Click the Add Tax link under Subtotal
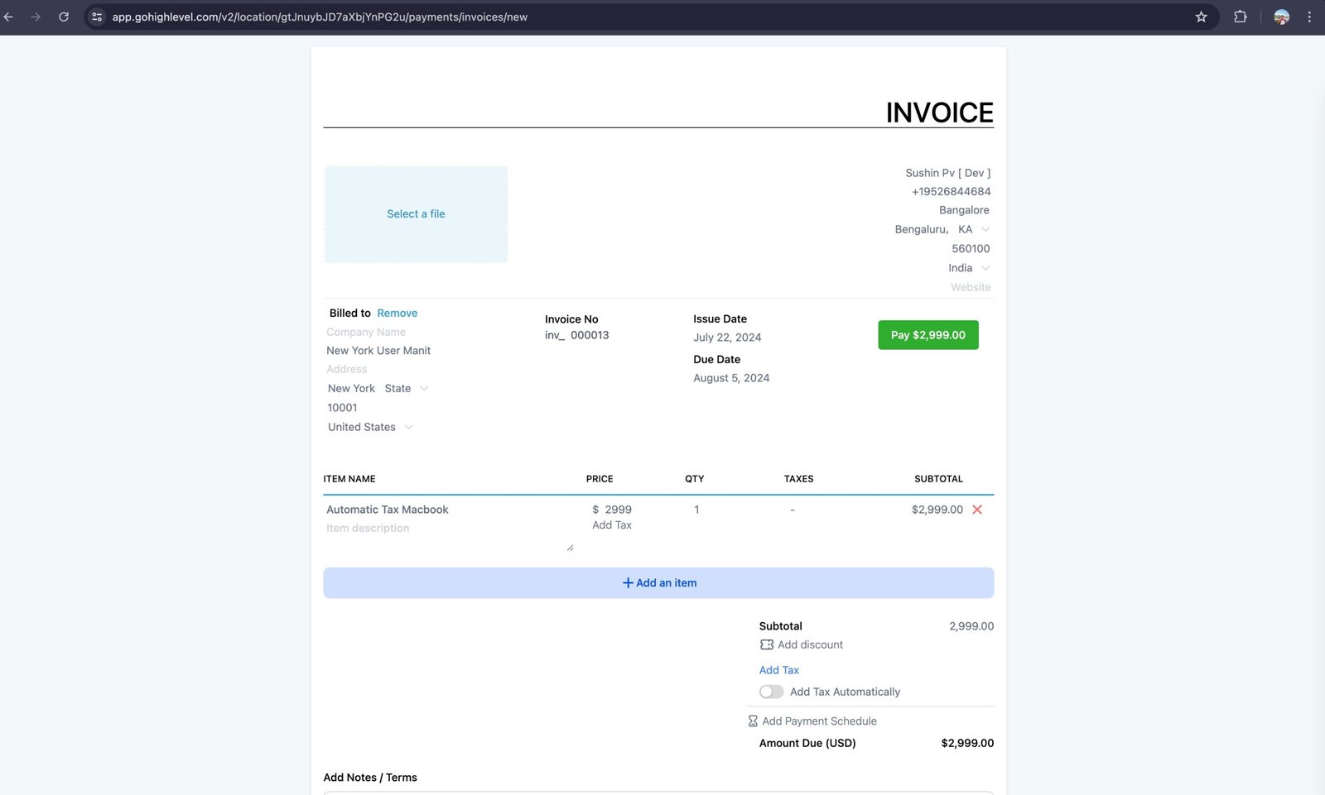1325x795 pixels. click(x=778, y=670)
